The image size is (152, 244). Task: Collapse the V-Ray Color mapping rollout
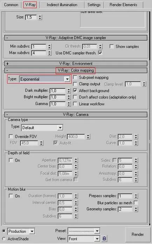pos(76,70)
